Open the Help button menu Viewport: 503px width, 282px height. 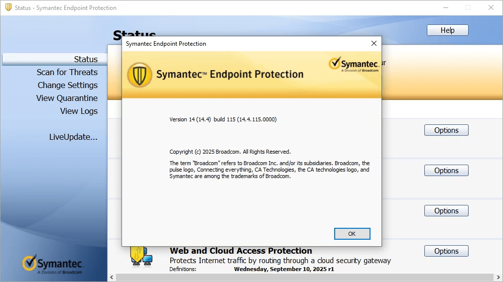point(447,30)
